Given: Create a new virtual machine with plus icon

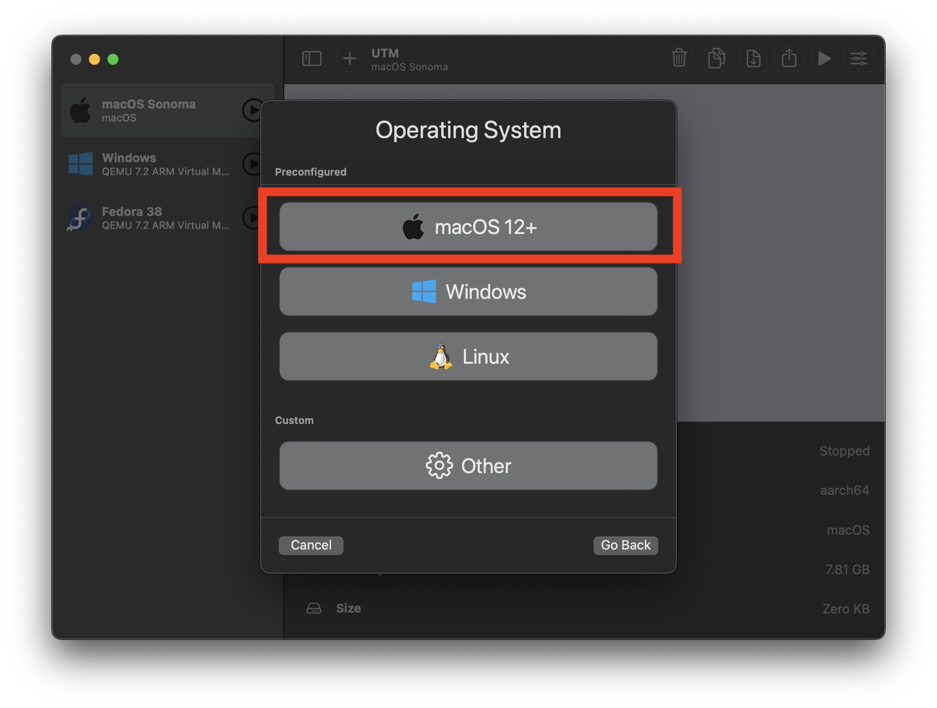Looking at the screenshot, I should [x=350, y=59].
